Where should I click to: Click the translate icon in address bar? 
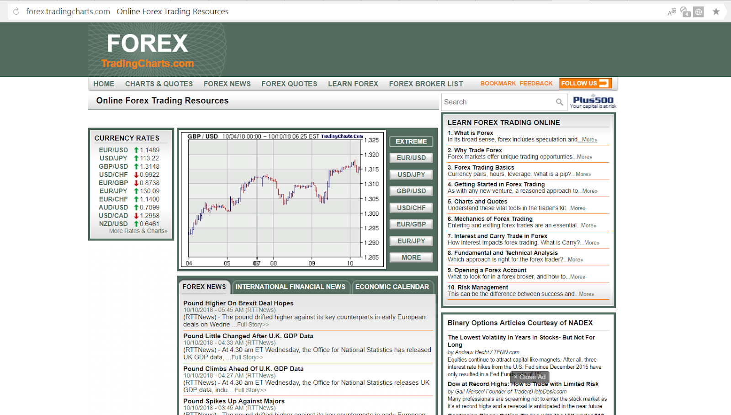[672, 12]
